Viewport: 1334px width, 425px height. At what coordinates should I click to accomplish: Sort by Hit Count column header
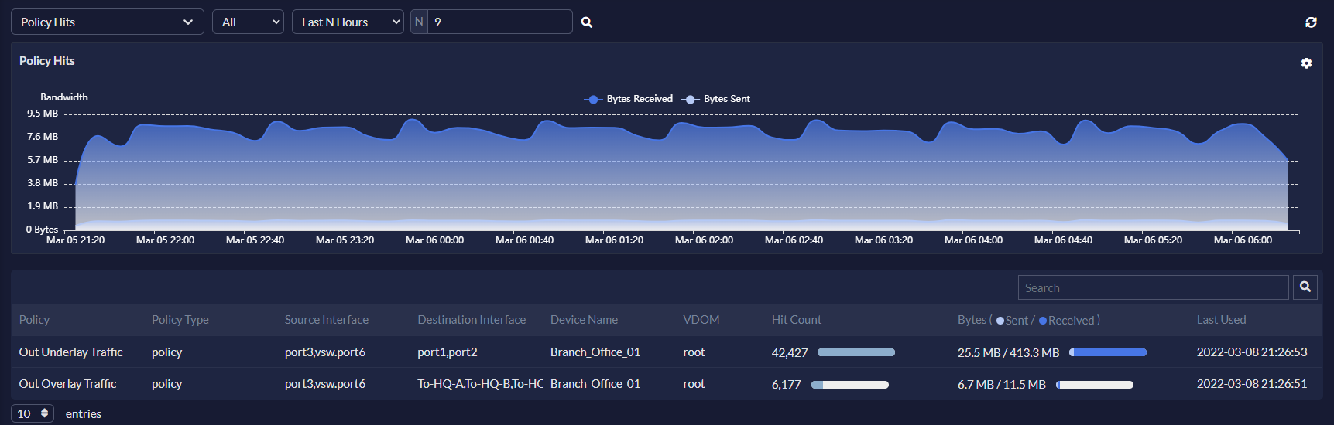(797, 319)
